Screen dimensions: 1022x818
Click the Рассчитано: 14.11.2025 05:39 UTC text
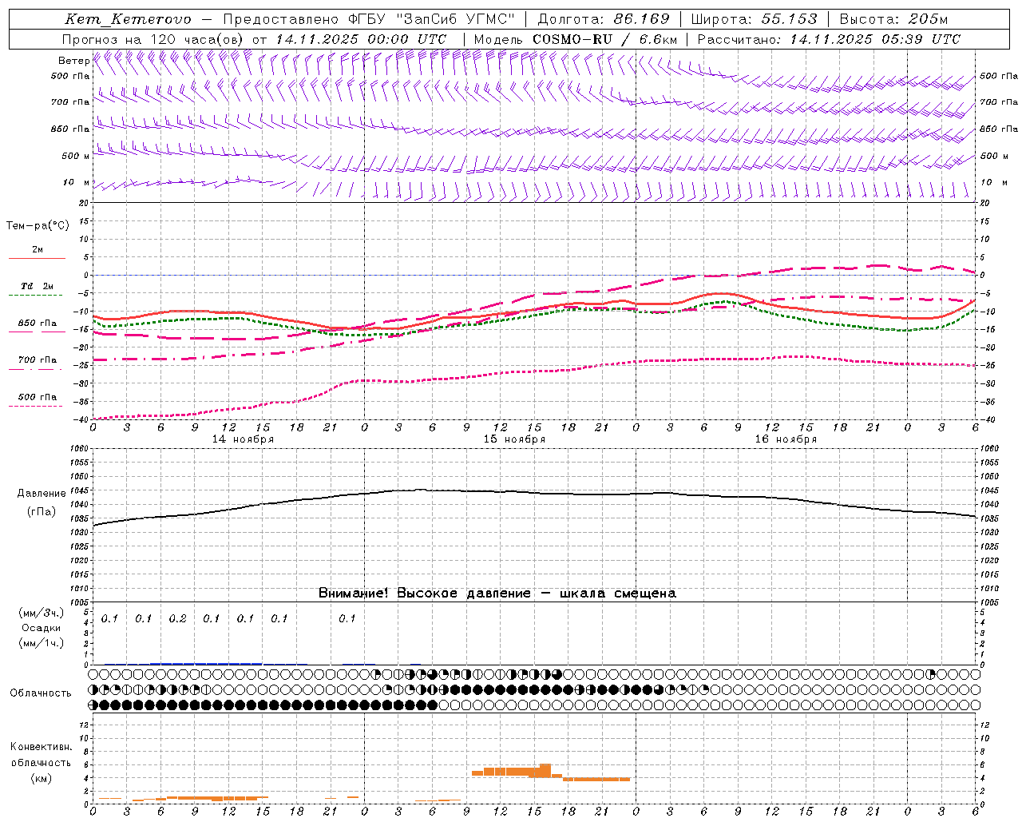829,39
